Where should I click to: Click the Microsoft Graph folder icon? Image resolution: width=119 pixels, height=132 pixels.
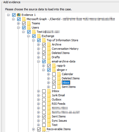(24, 19)
